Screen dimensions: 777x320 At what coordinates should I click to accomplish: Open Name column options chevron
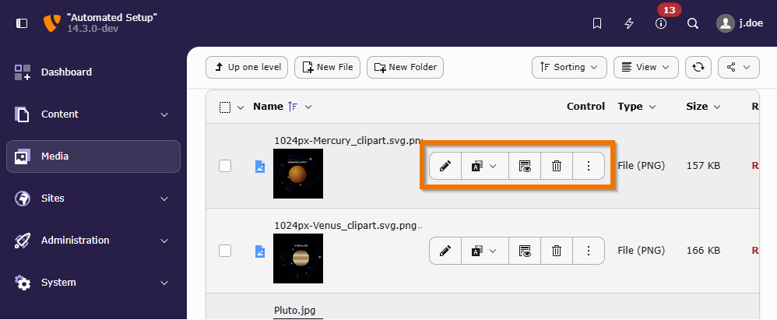point(308,107)
